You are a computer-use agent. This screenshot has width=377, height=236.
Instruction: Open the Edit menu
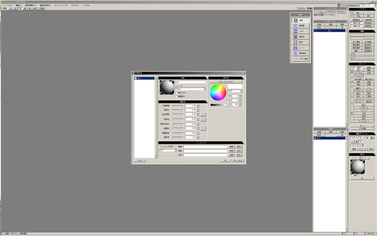click(x=18, y=5)
